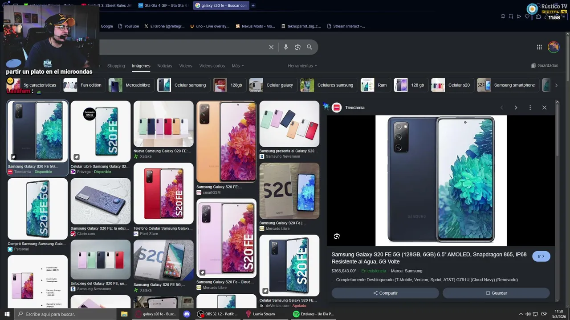The width and height of the screenshot is (570, 320).
Task: Apply the 128gb filter chip
Action: tap(229, 85)
